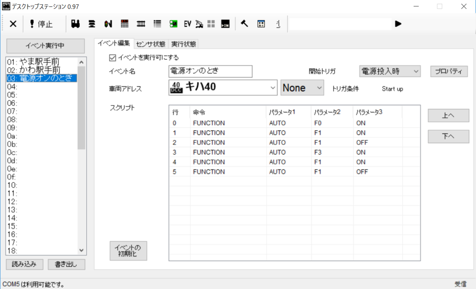Click the パラメータ1 column header
The width and height of the screenshot is (476, 289).
[289, 112]
